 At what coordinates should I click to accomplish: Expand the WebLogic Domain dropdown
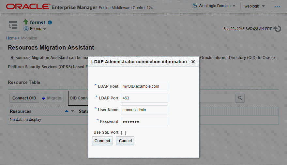click(x=234, y=6)
